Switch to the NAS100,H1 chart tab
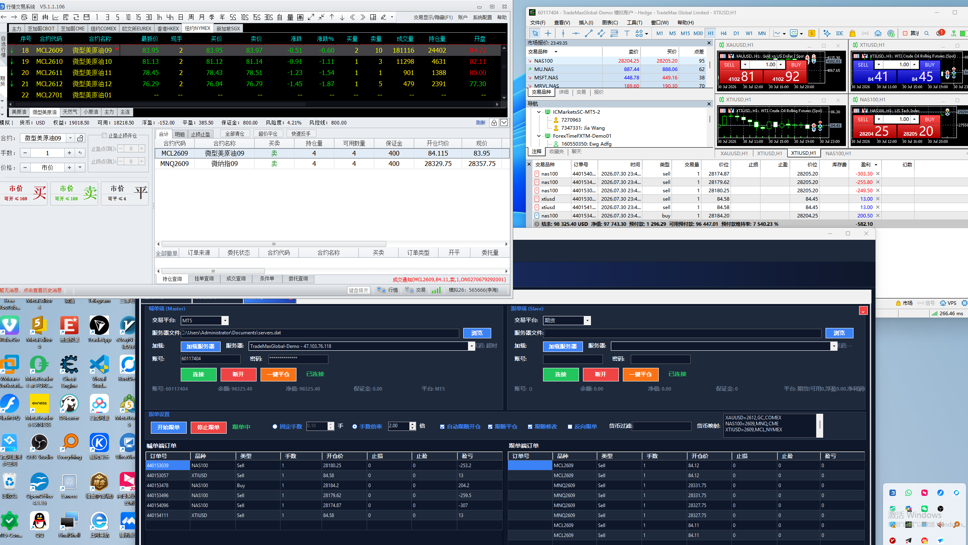The width and height of the screenshot is (968, 545). pos(838,153)
